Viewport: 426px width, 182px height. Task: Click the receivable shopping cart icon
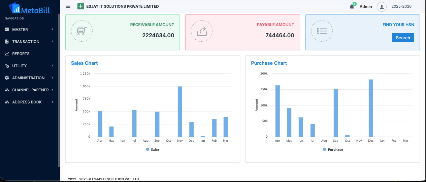pos(81,31)
